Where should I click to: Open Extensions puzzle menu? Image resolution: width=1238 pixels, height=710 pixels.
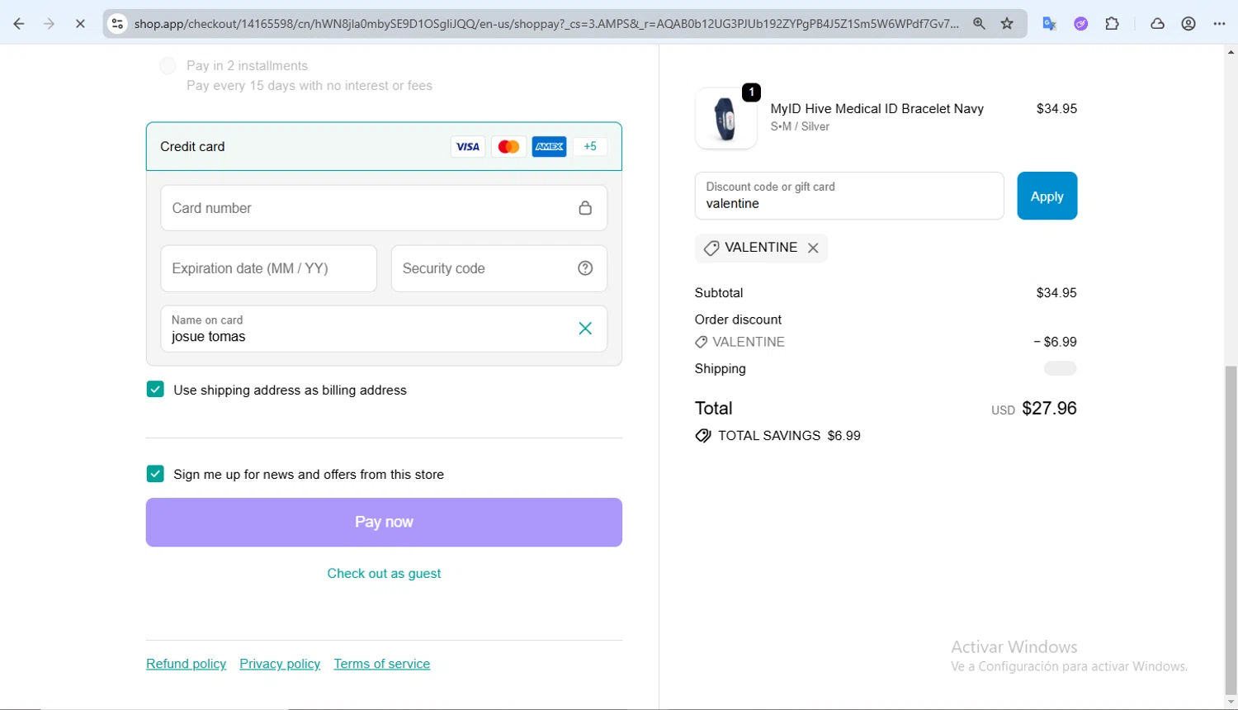[x=1113, y=24]
